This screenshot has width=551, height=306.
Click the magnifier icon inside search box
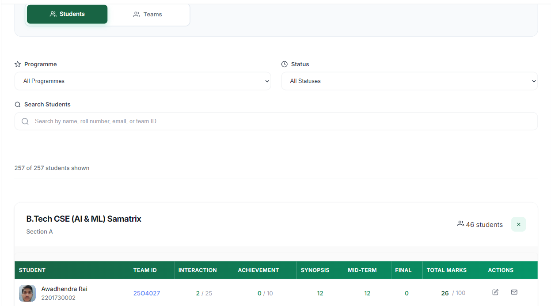[x=25, y=121]
